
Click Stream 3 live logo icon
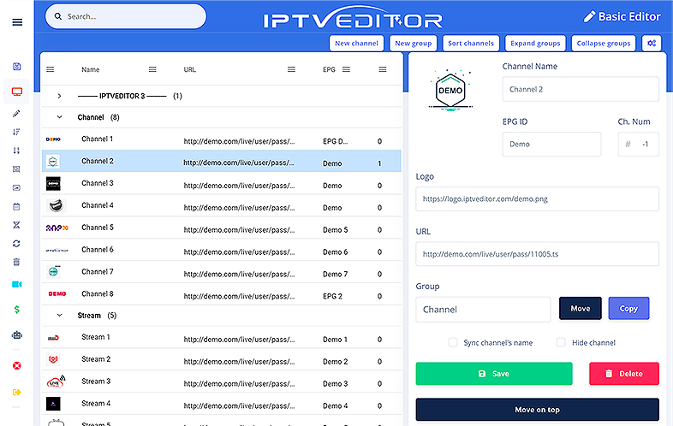[56, 382]
